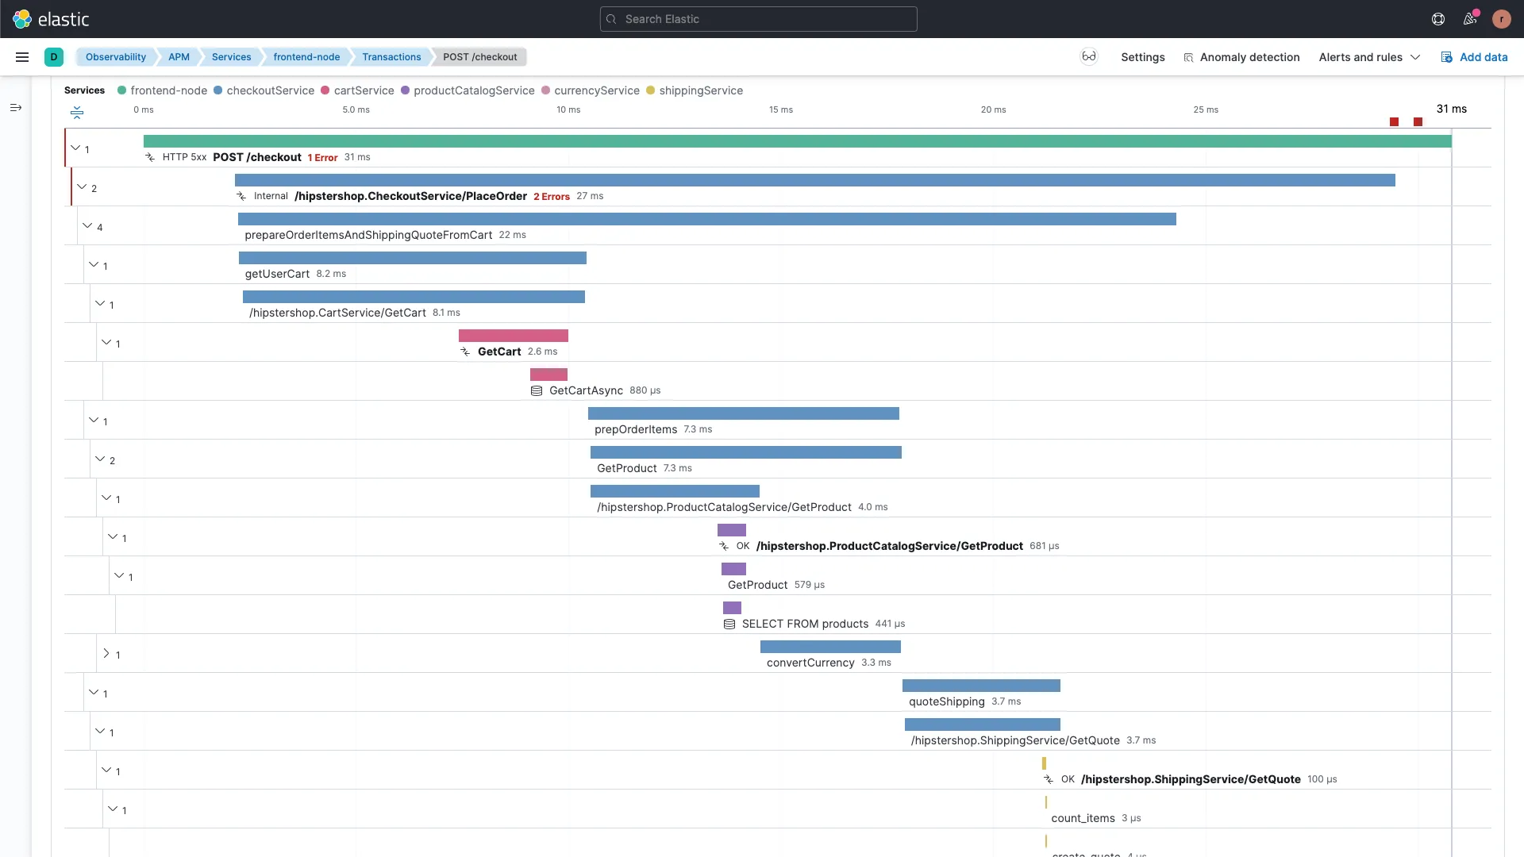Image resolution: width=1524 pixels, height=857 pixels.
Task: Select the Transactions breadcrumb tab
Action: click(391, 56)
